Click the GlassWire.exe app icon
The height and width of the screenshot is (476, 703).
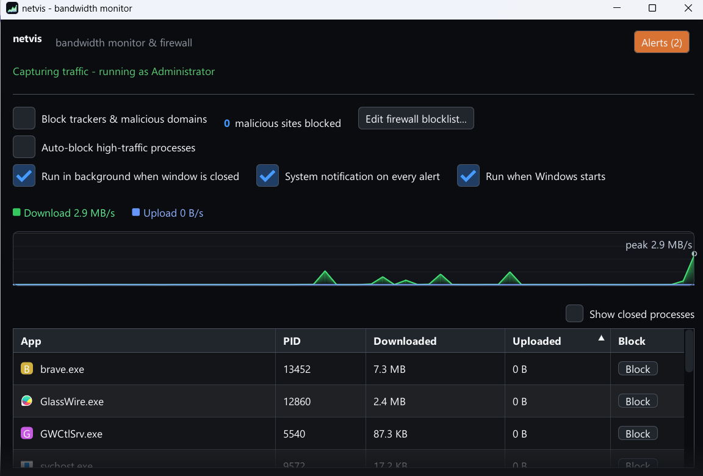coord(27,401)
